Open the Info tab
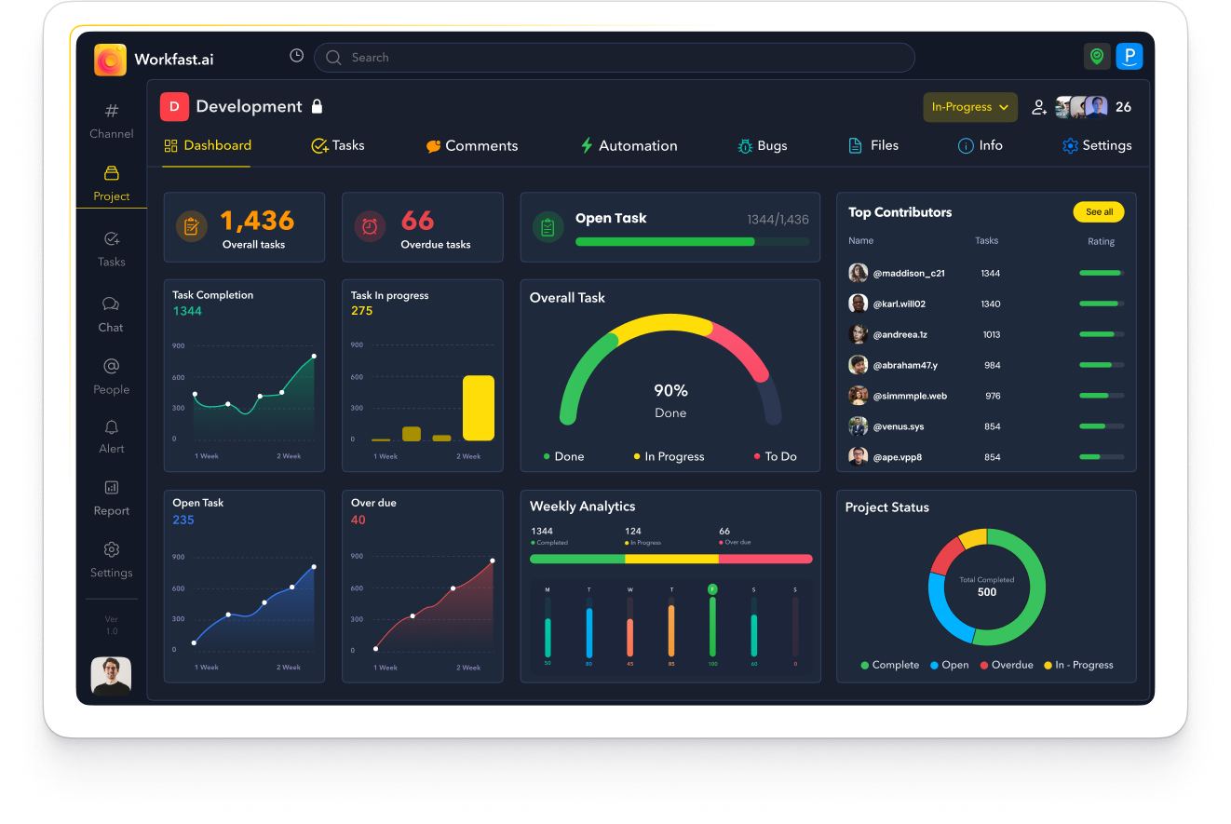Viewport: 1231px width, 824px height. point(980,145)
